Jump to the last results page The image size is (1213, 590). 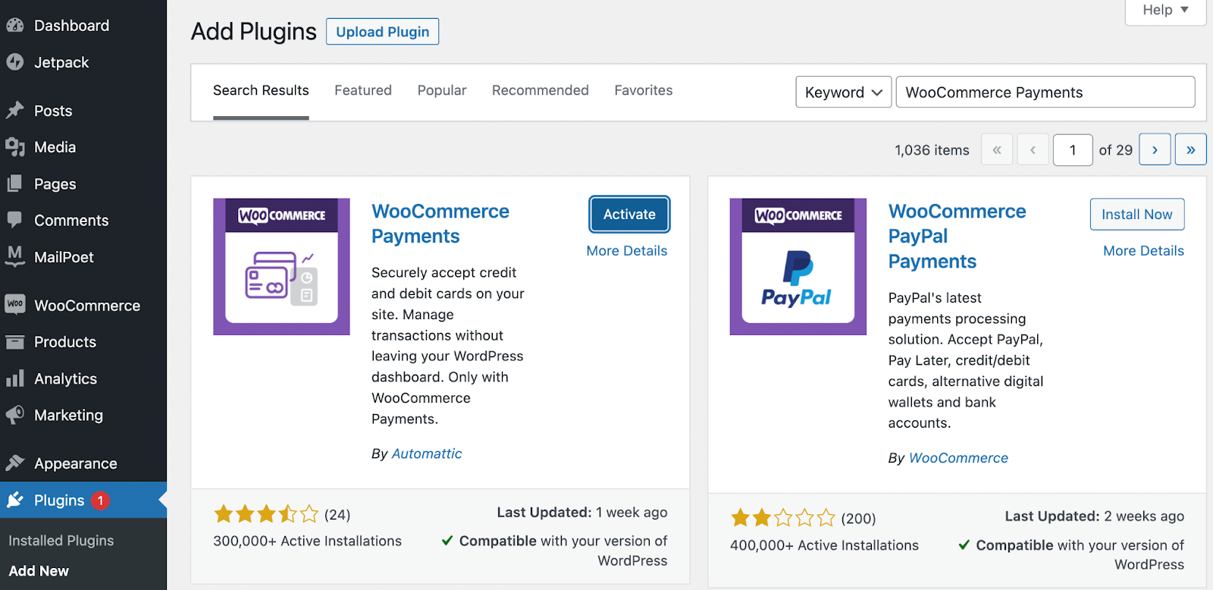1190,150
